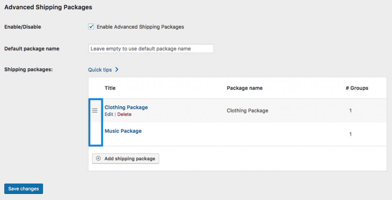This screenshot has height=200, width=392.
Task: Click the Package name column header
Action: click(x=245, y=88)
